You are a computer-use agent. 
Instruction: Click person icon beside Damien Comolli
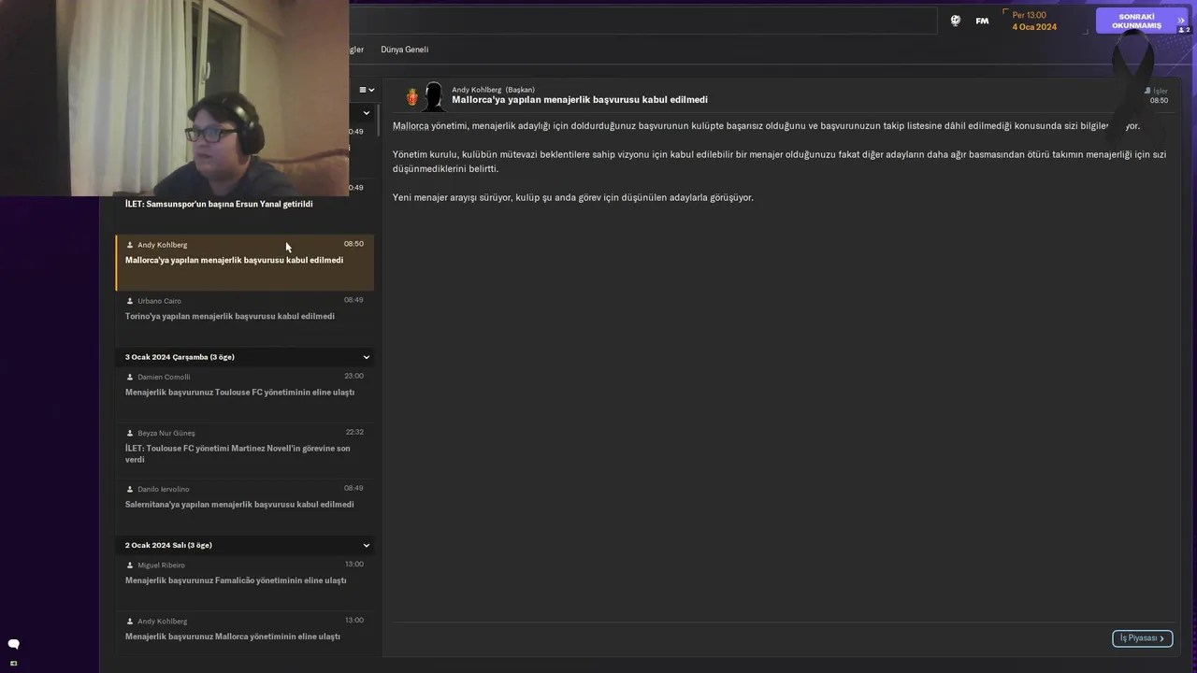(130, 377)
